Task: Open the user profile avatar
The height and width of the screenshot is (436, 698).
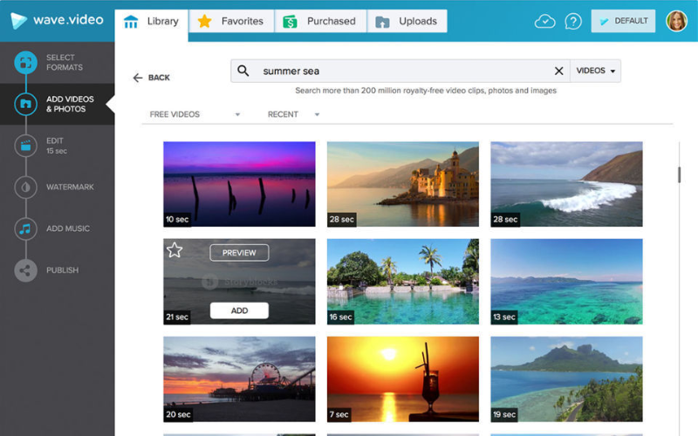Action: pos(677,21)
